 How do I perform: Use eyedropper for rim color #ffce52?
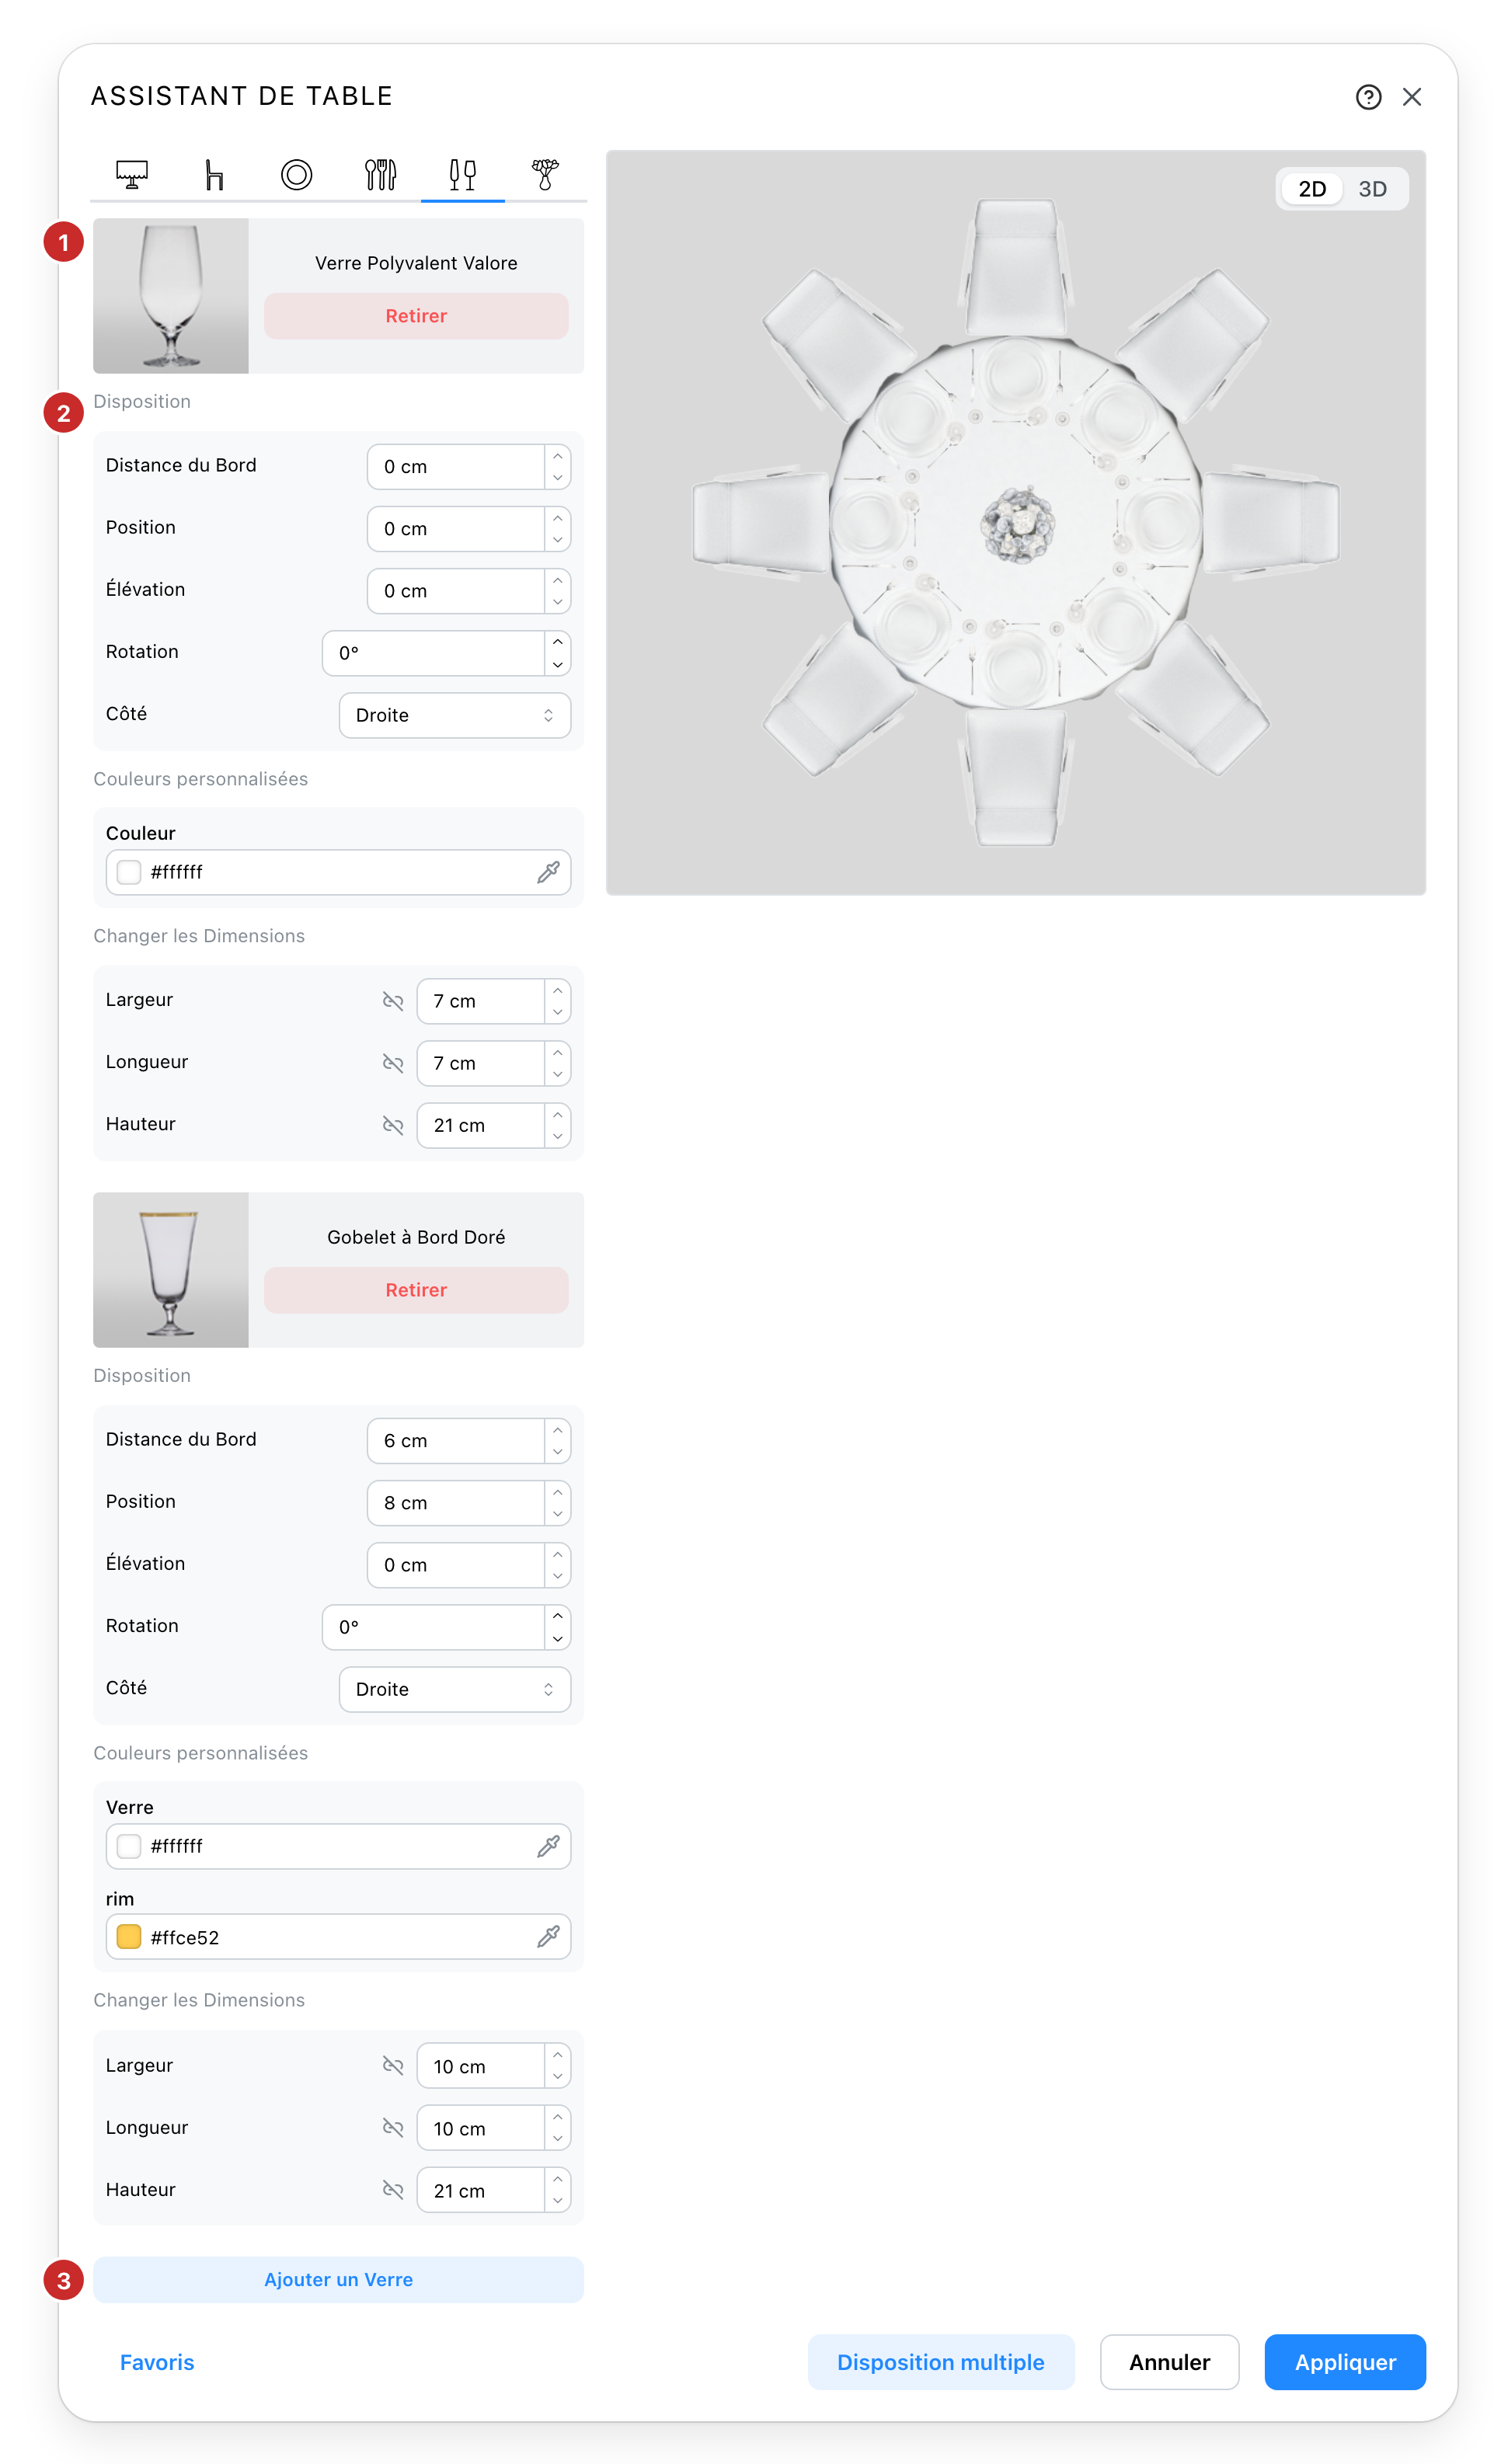[548, 1937]
